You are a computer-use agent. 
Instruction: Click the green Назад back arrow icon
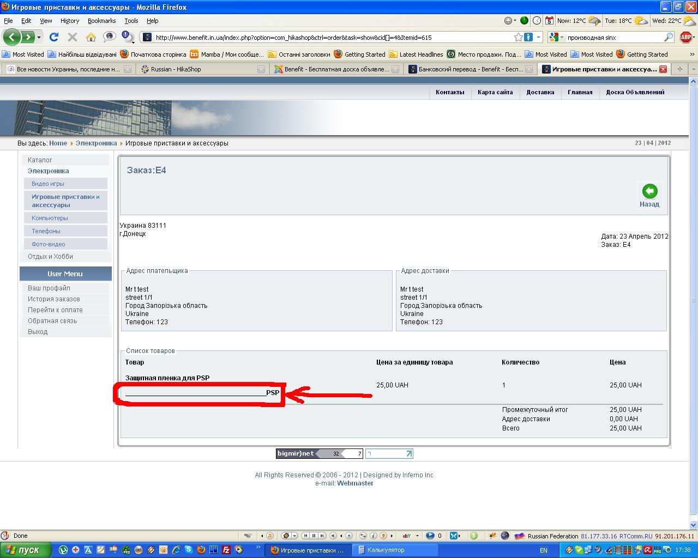tap(649, 191)
